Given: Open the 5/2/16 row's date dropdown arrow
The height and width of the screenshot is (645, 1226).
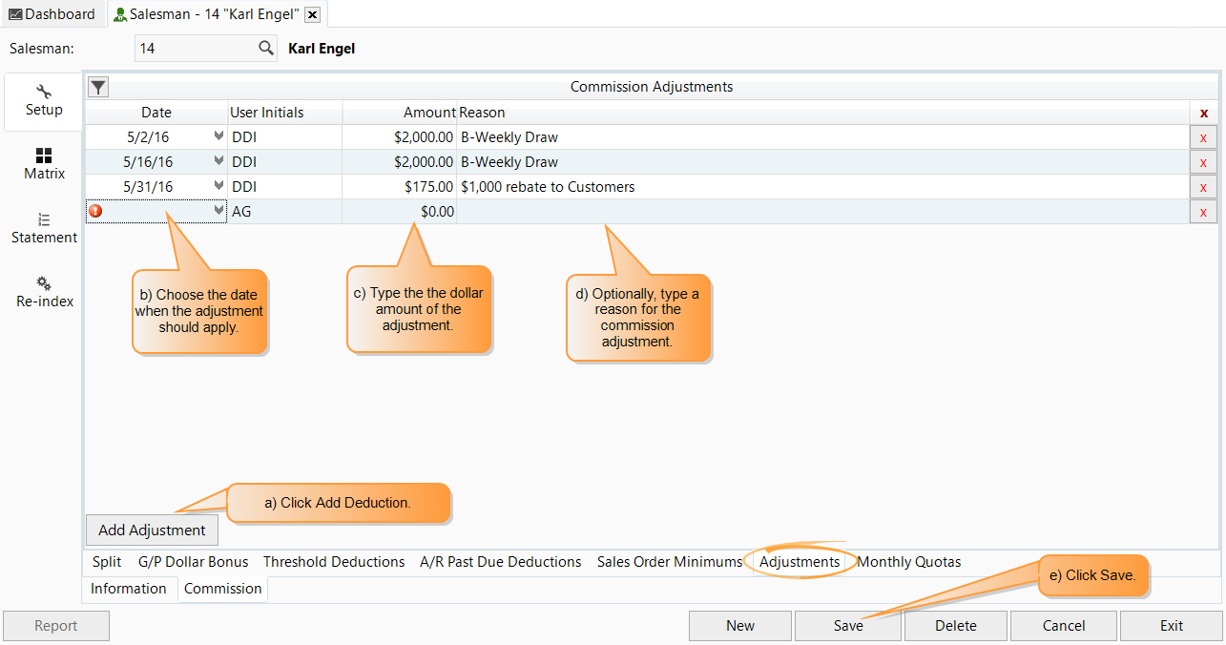Looking at the screenshot, I should point(218,136).
